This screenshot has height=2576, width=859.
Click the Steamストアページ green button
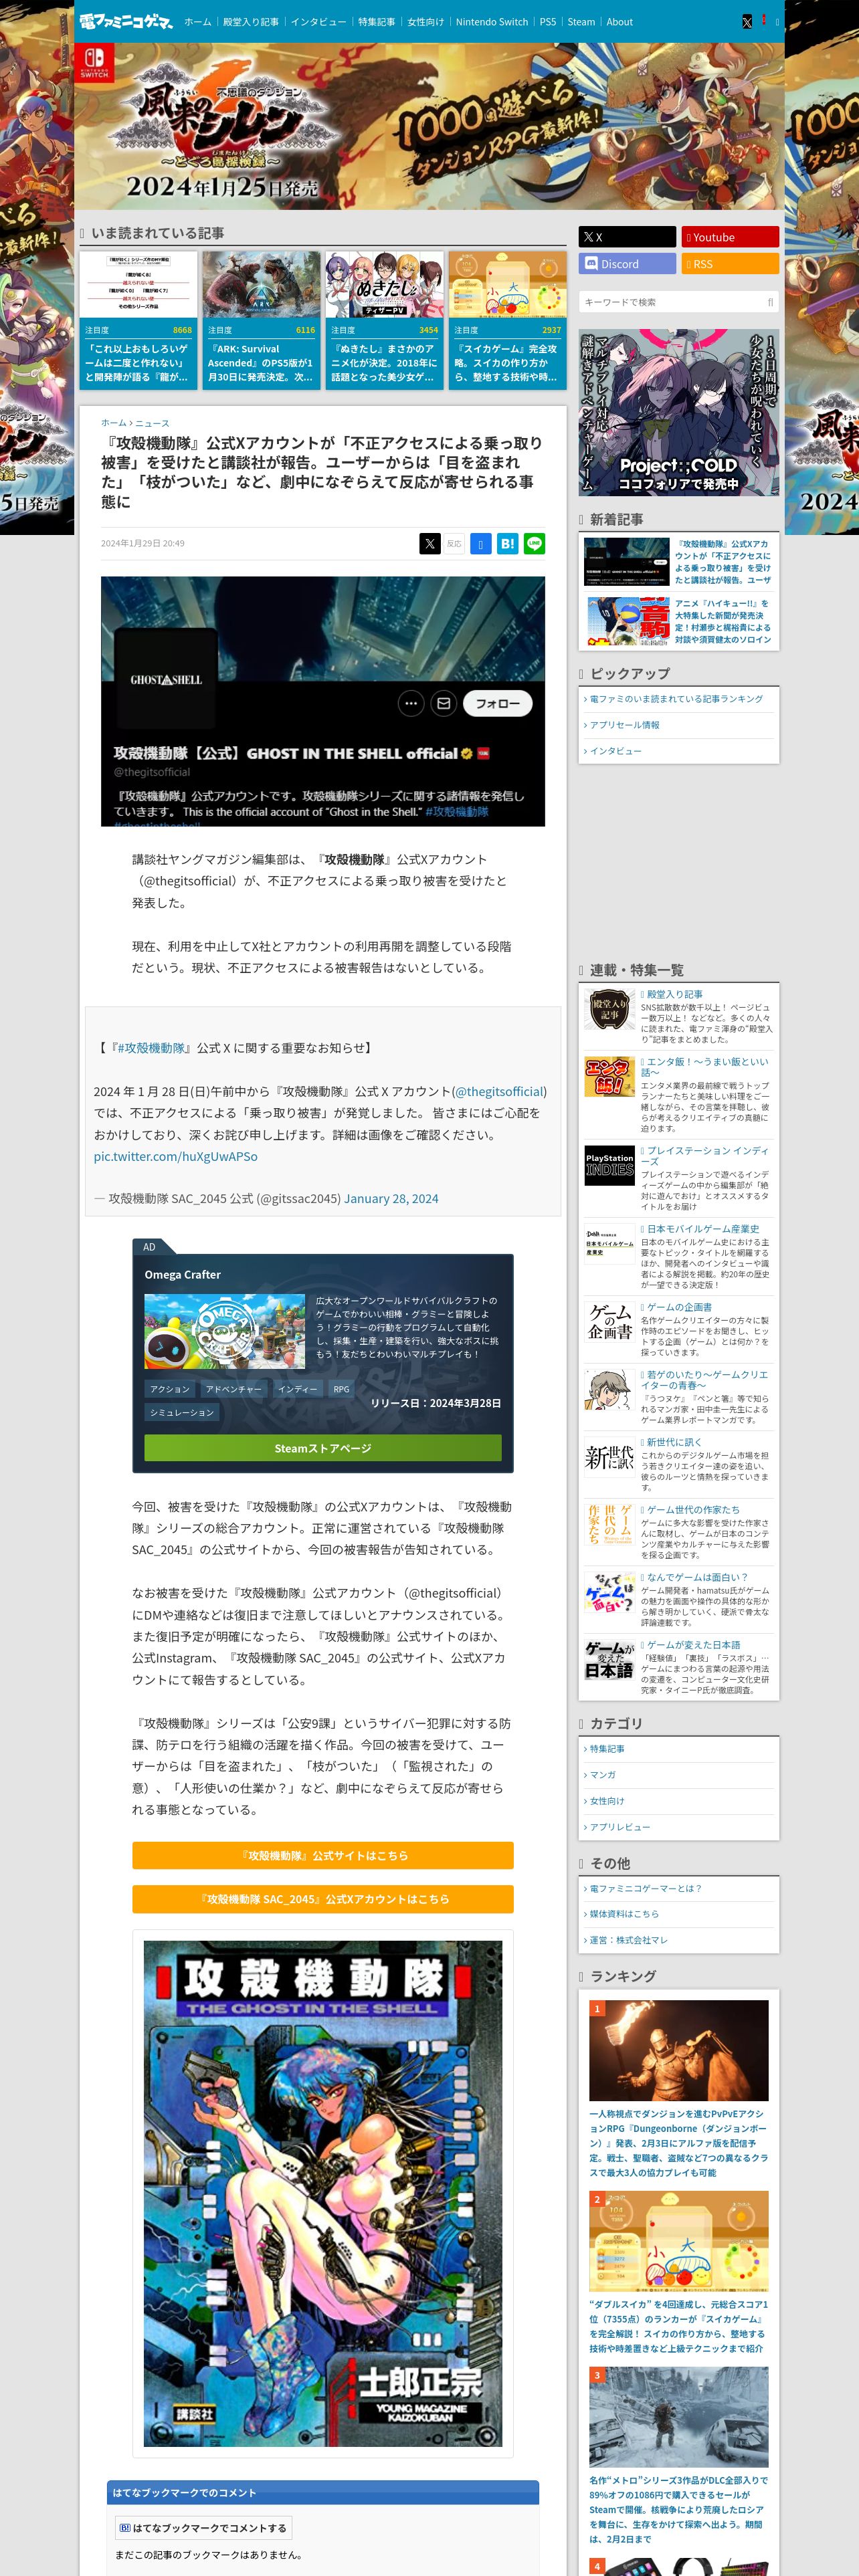click(x=323, y=1448)
